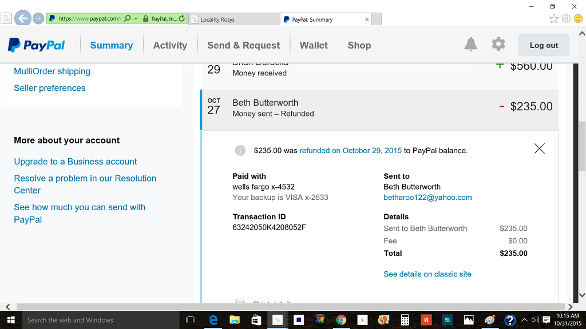Open the browser tools gear icon
The height and width of the screenshot is (329, 586).
pyautogui.click(x=566, y=19)
